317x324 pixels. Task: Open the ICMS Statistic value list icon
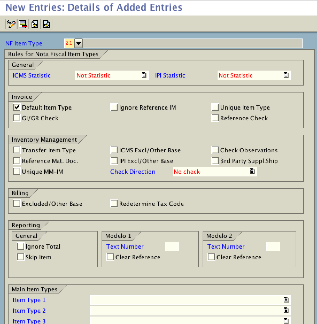[144, 75]
